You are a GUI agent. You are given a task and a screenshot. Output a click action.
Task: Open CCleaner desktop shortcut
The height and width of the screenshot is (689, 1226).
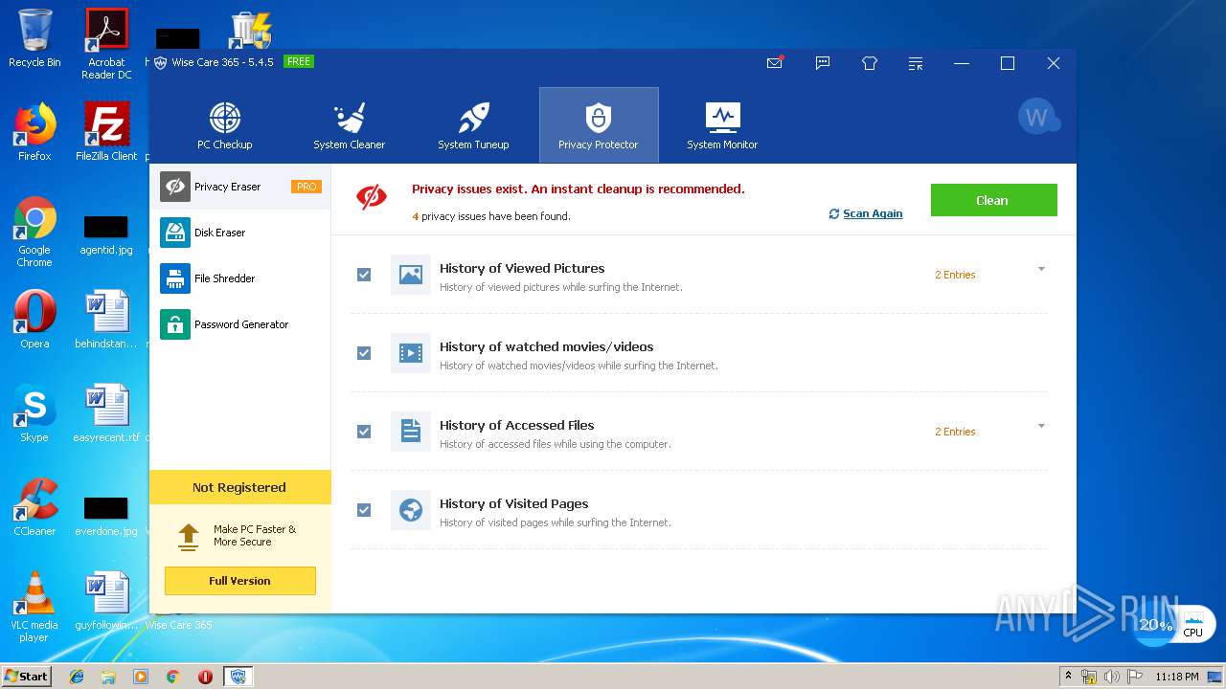click(x=34, y=507)
